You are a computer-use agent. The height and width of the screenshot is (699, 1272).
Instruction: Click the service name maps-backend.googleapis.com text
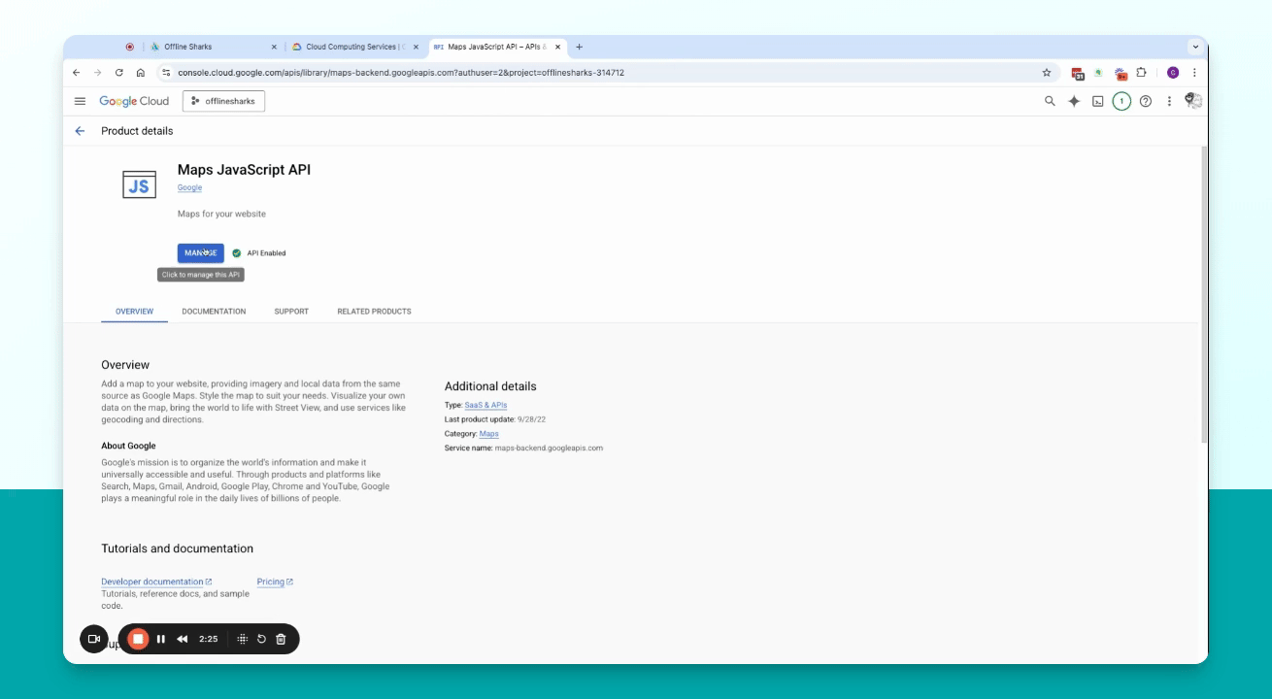coord(549,449)
